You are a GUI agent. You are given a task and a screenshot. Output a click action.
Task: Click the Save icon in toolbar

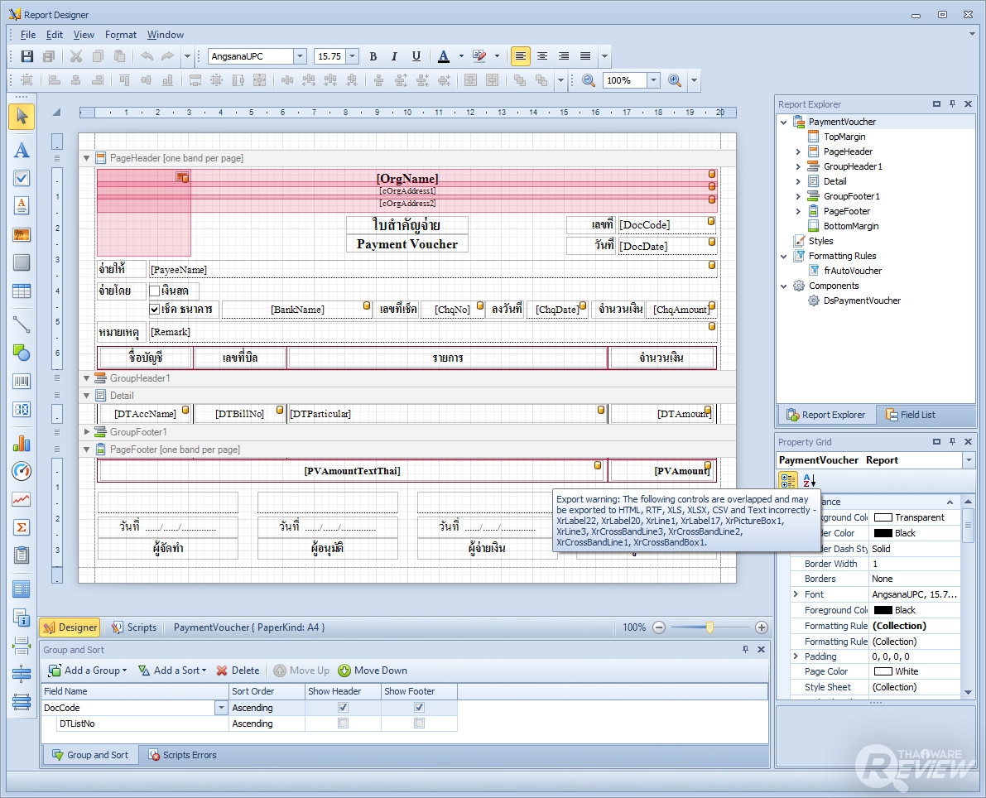27,56
